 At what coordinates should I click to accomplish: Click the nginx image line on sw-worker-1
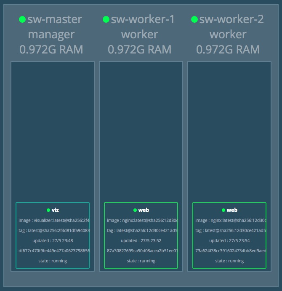point(142,220)
